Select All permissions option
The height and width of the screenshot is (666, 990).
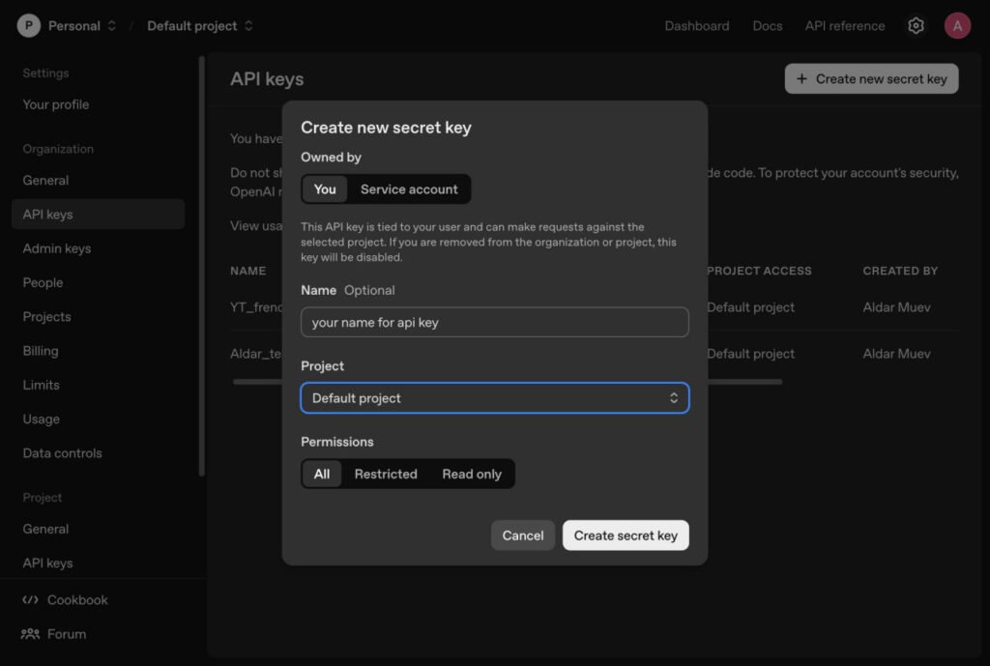point(322,474)
